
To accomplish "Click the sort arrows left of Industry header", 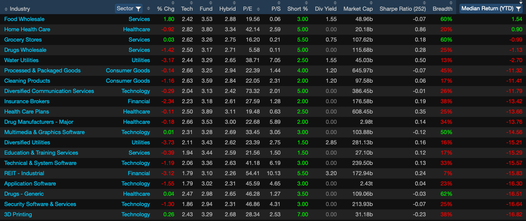I will click(x=6, y=9).
